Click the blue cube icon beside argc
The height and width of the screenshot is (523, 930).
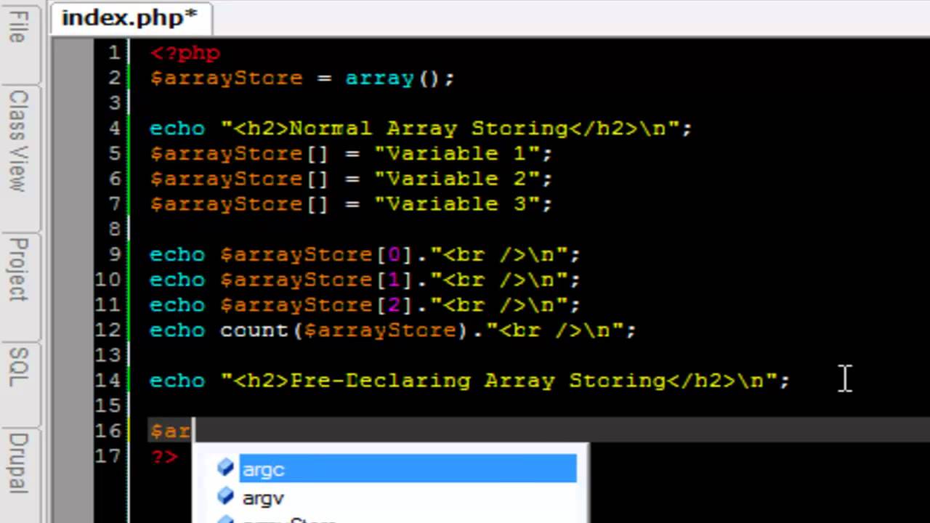226,468
